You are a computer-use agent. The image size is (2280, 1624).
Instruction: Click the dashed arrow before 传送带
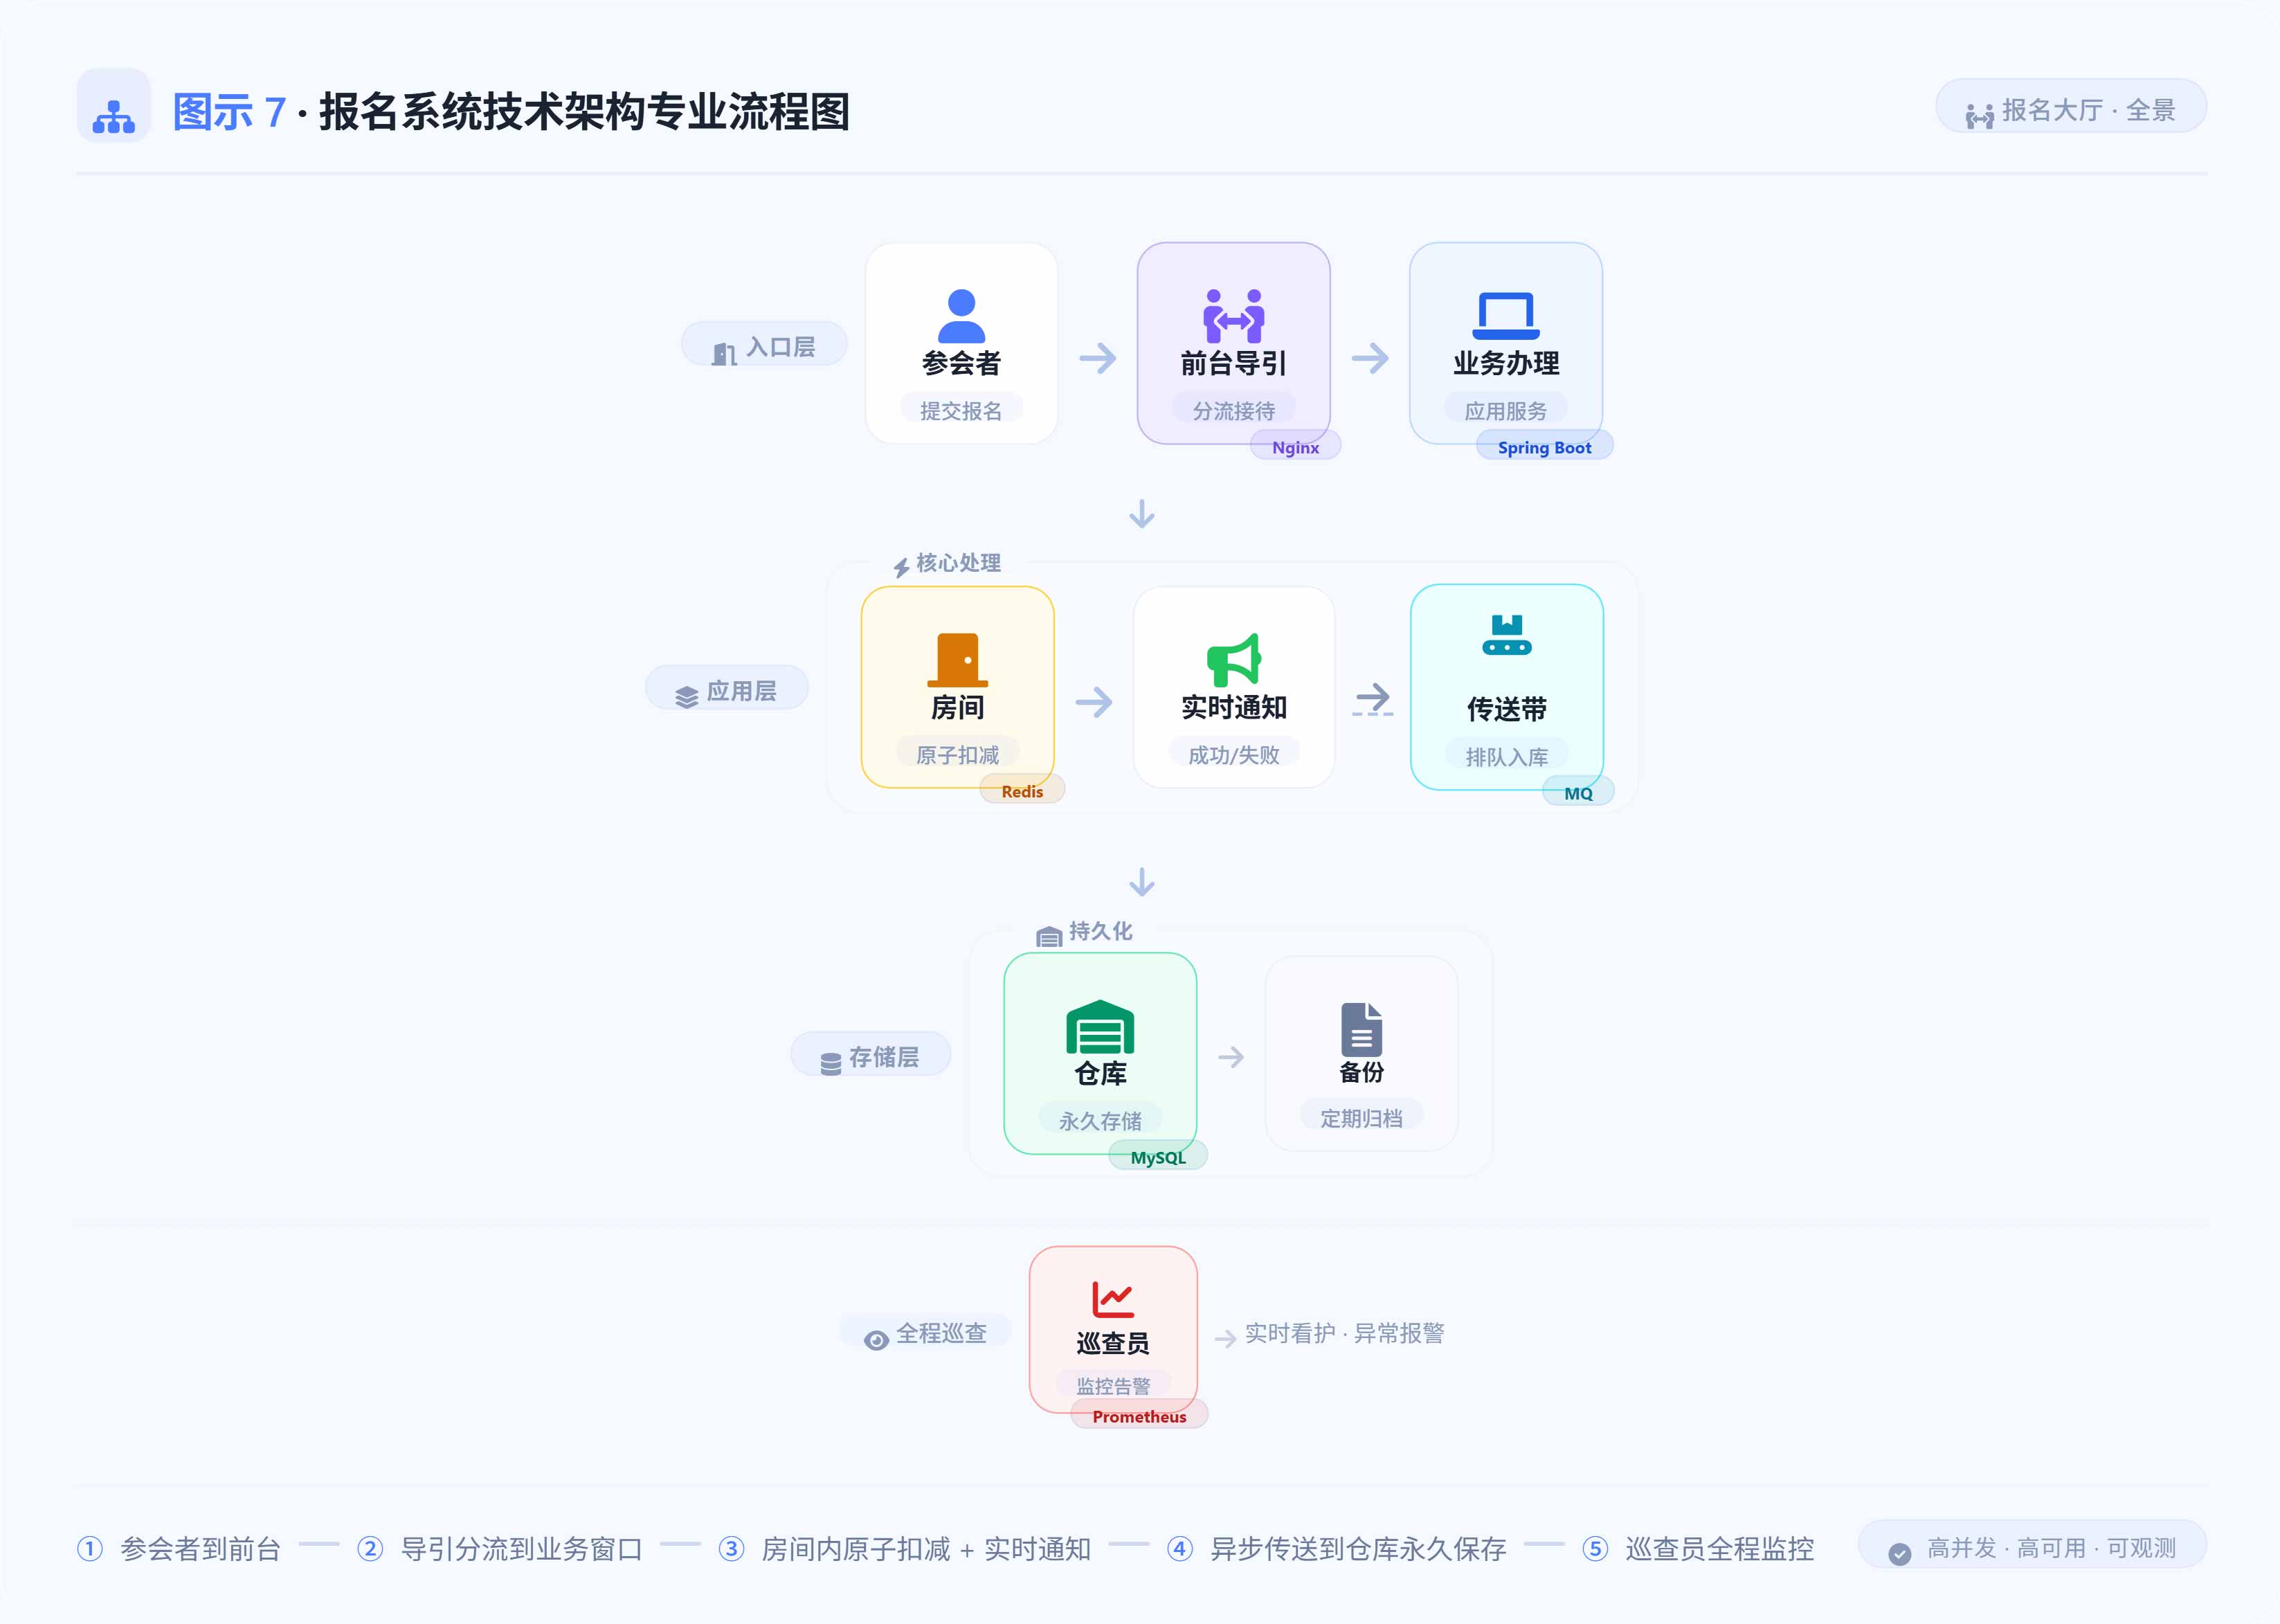(1372, 699)
